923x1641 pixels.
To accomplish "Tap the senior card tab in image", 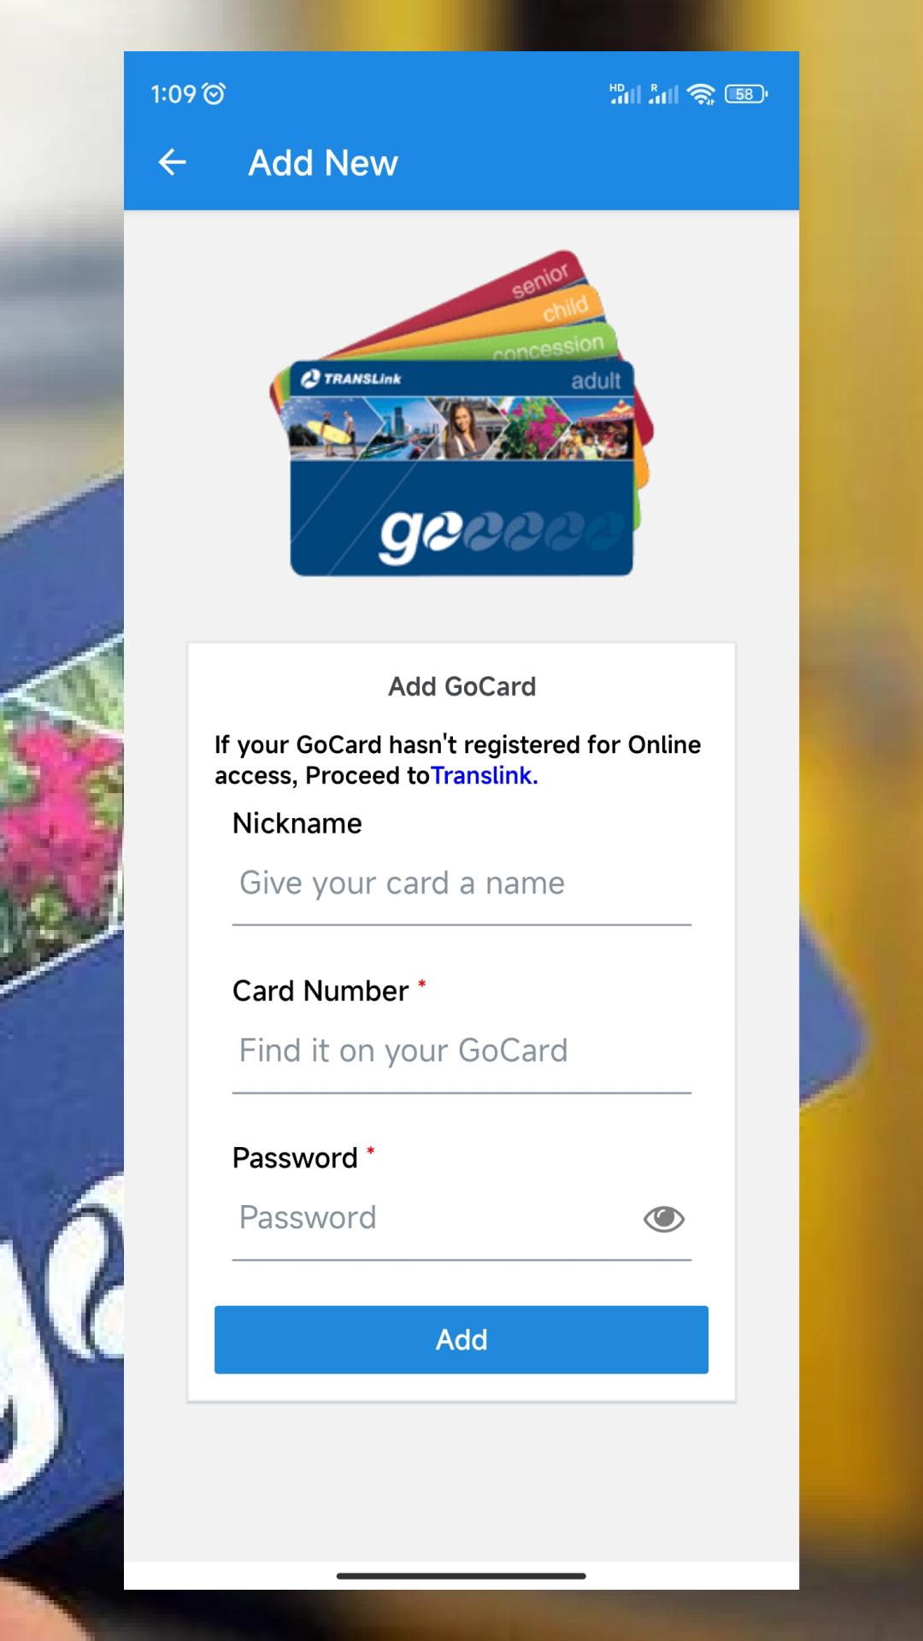I will (x=540, y=279).
